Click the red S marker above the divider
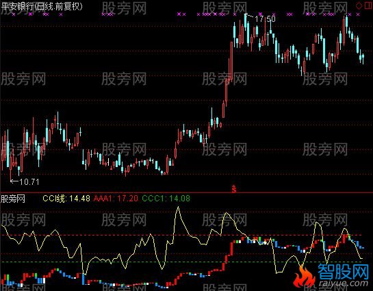373x291 pixels. coord(234,189)
